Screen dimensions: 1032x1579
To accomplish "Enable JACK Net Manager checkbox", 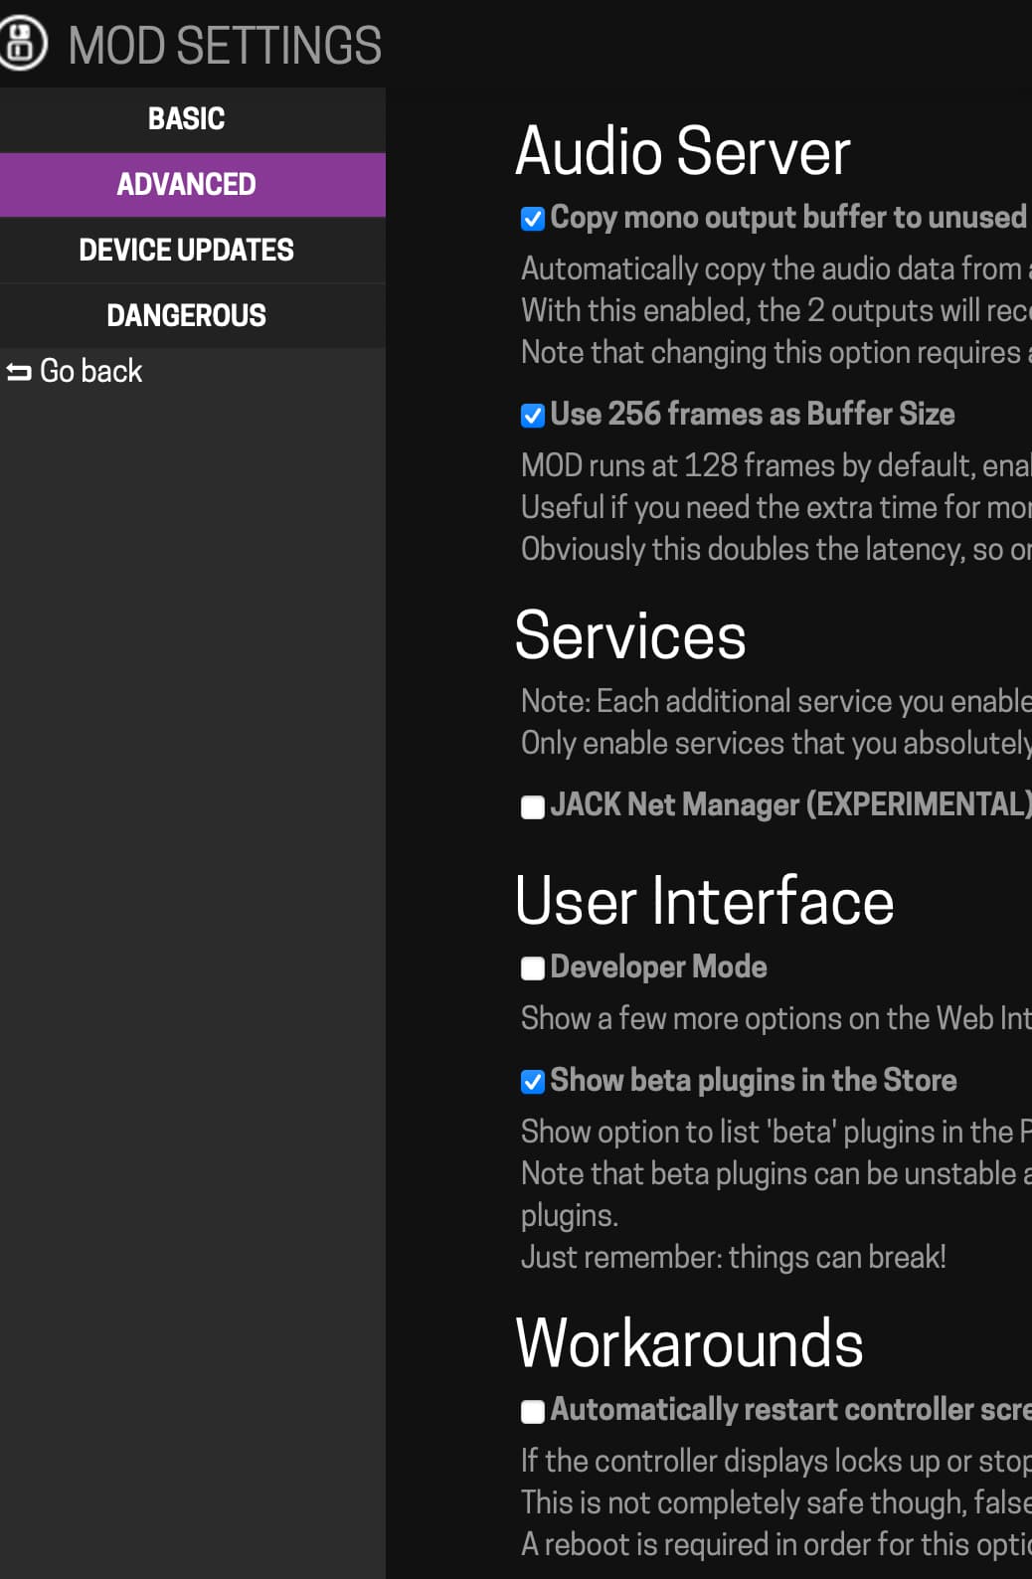I will [533, 807].
